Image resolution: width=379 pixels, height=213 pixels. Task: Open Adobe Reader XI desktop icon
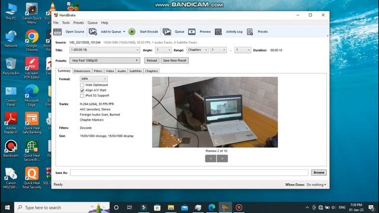point(11,123)
